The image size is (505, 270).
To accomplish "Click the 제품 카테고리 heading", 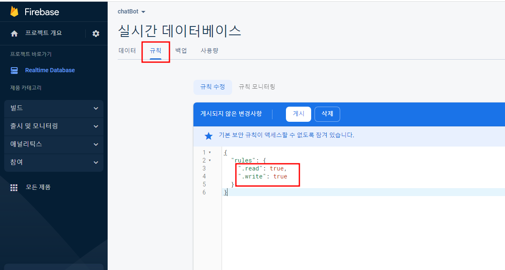I will 26,88.
